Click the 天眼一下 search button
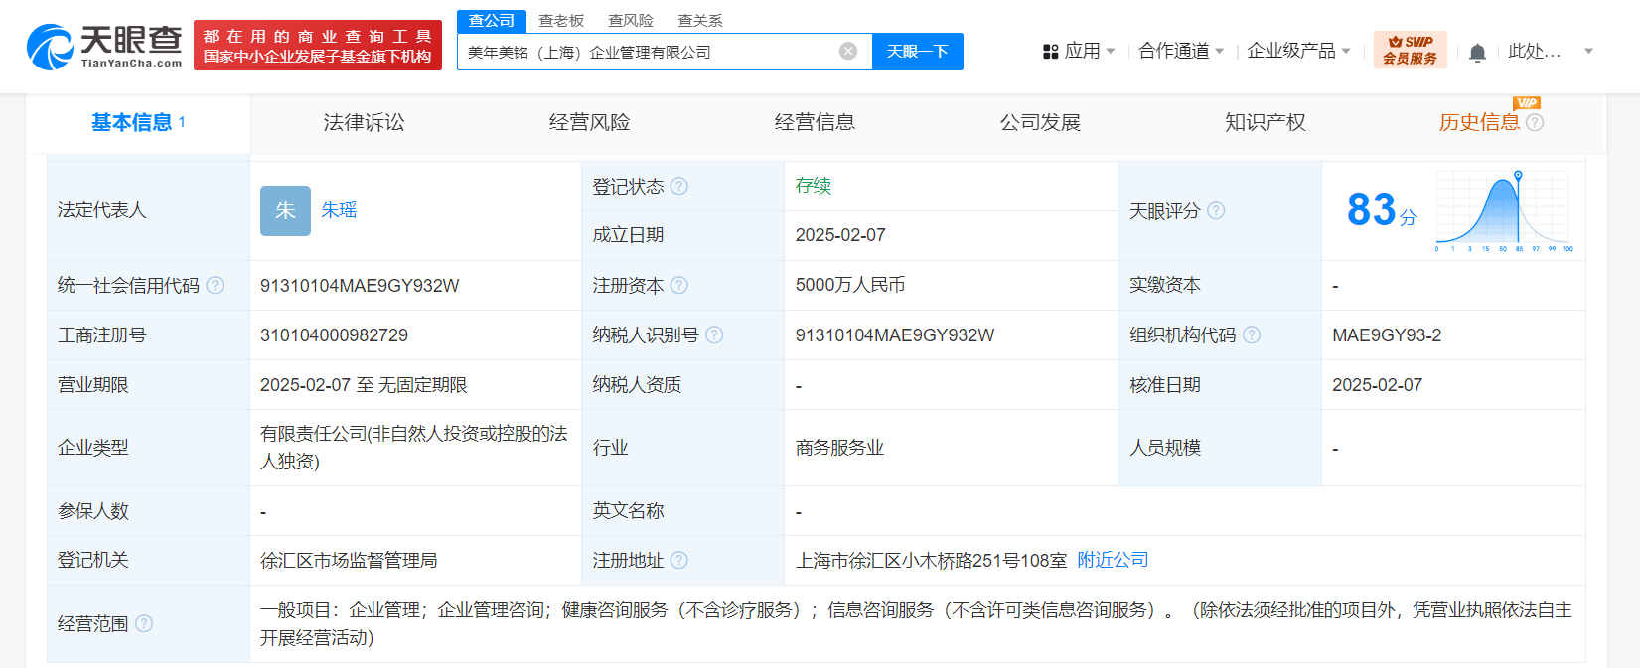The width and height of the screenshot is (1640, 668). 918,52
